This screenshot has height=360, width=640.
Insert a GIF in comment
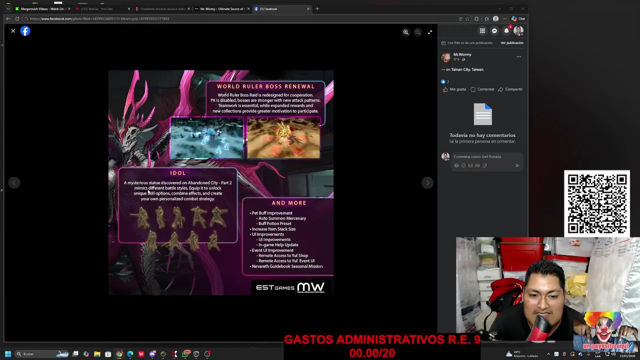477,165
